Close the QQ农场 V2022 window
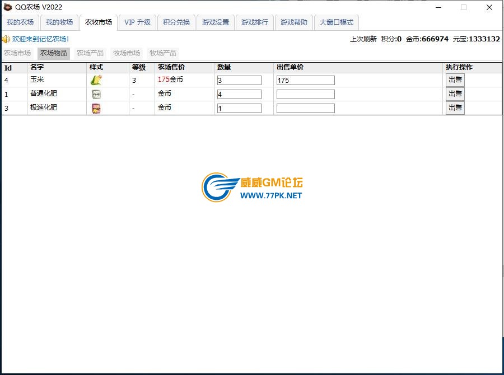 [489, 7]
